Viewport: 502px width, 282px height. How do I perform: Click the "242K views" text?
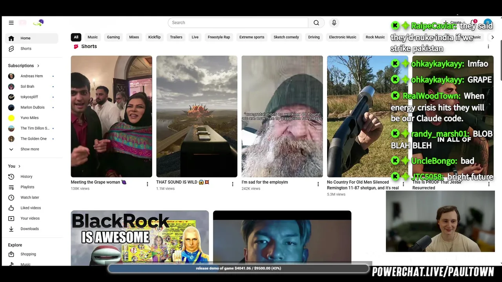251,189
